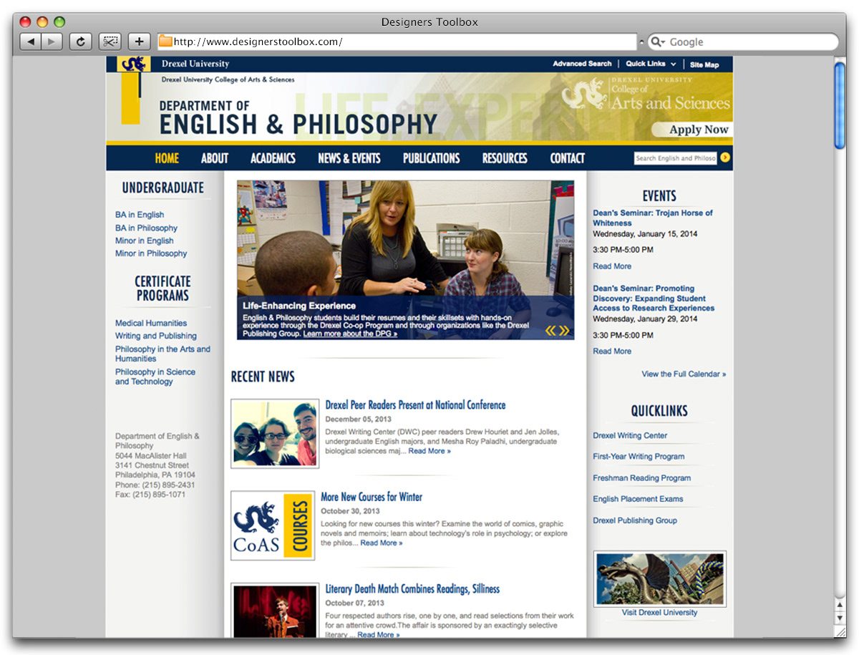Screen dimensions: 859x655
Task: Click the Google search magnifier icon
Action: (x=657, y=42)
